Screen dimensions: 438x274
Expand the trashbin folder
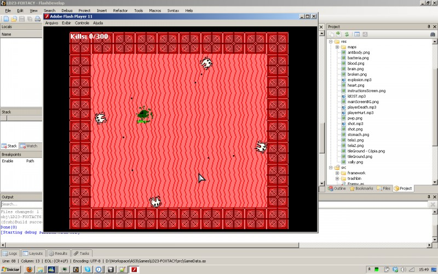click(337, 179)
